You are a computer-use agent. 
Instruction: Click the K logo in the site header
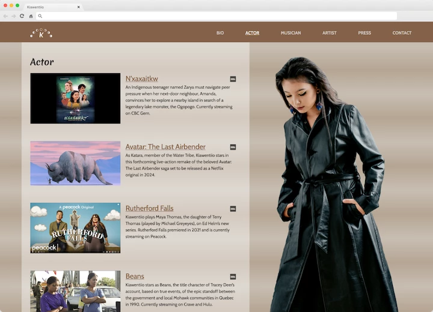pyautogui.click(x=41, y=33)
